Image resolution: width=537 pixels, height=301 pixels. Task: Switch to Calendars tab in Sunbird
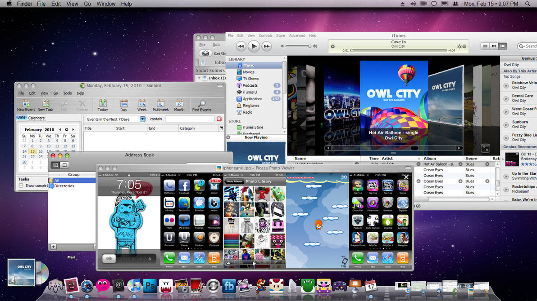36,118
